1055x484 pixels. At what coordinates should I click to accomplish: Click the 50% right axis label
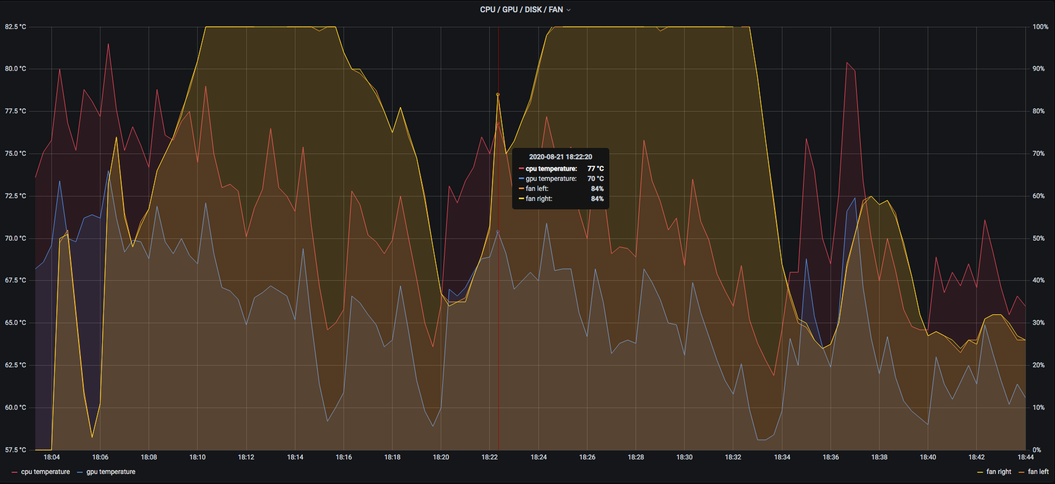click(x=1038, y=238)
